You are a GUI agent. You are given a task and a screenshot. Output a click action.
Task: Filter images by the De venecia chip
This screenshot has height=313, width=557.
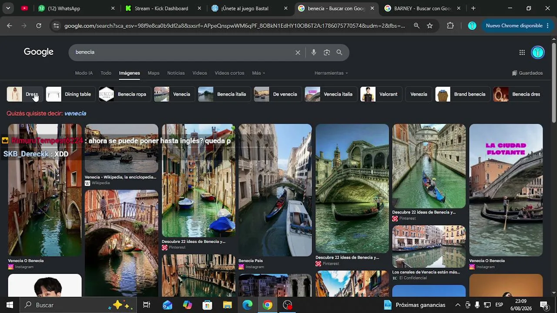tap(277, 94)
